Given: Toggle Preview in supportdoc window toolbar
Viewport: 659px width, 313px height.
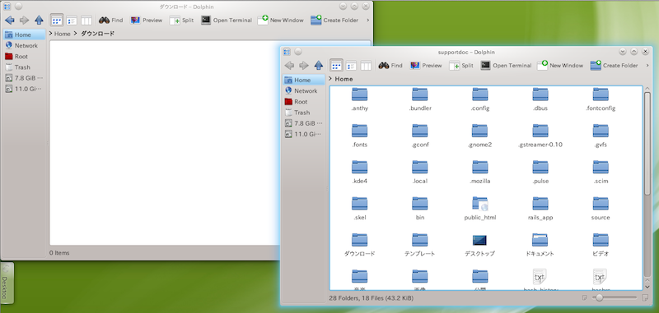Looking at the screenshot, I should point(426,66).
